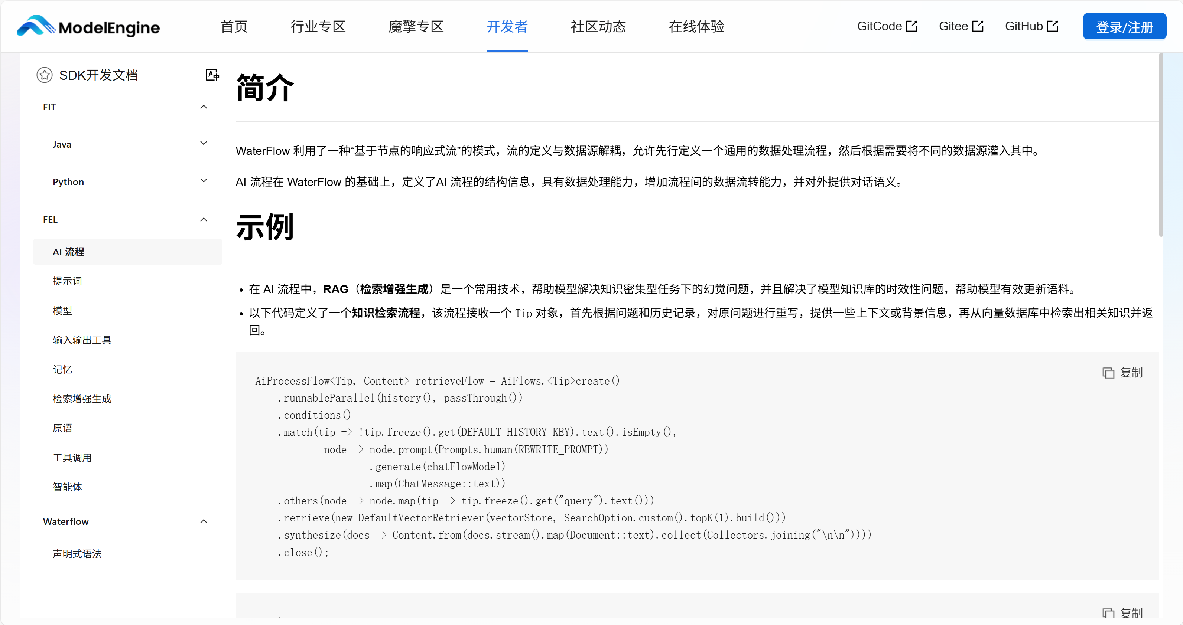Open GitCode via its external-link icon
The image size is (1183, 625).
point(913,25)
